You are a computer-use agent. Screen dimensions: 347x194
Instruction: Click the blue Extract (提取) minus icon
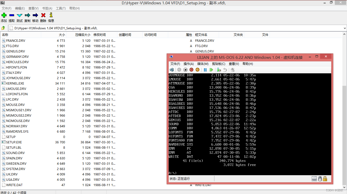[12, 15]
